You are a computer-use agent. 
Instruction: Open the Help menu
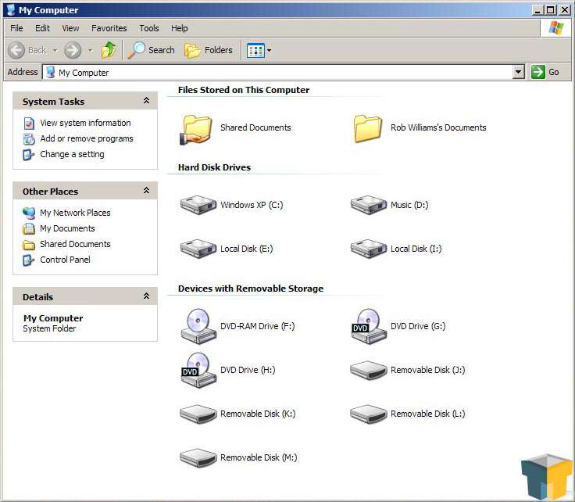coord(180,28)
